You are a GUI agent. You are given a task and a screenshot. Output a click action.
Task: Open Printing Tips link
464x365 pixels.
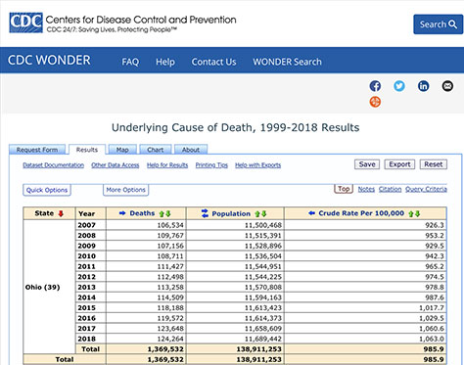[x=211, y=165]
